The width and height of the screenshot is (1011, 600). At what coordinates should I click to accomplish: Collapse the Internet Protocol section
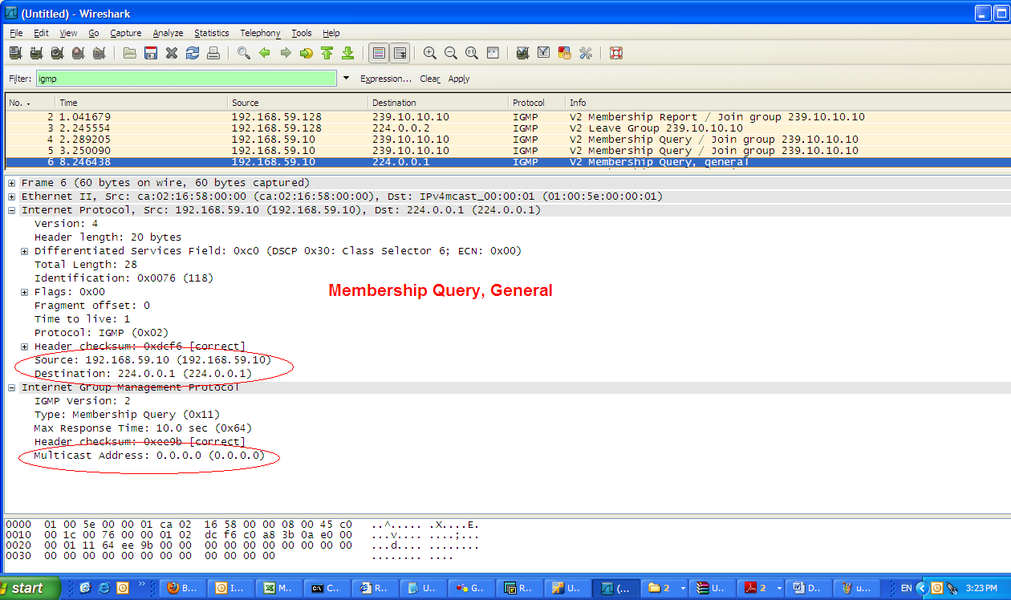[x=11, y=210]
